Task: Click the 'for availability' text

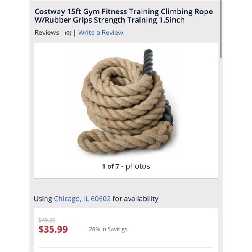Action: click(136, 199)
